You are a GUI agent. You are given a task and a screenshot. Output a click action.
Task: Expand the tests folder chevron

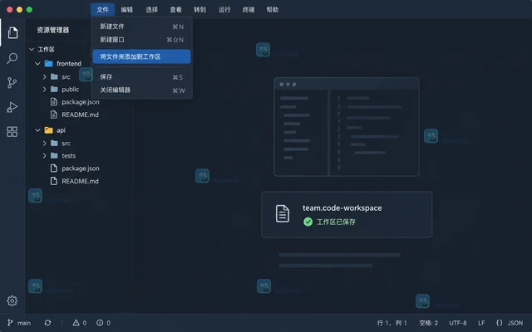(x=44, y=155)
